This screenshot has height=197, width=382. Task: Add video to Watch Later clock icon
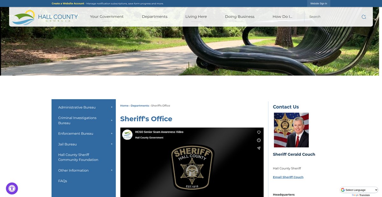click(x=259, y=140)
